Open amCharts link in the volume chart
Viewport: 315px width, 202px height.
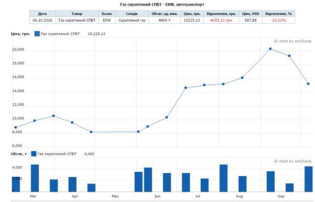tap(290, 161)
